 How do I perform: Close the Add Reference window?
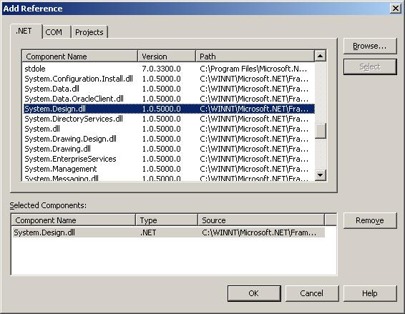[396, 9]
